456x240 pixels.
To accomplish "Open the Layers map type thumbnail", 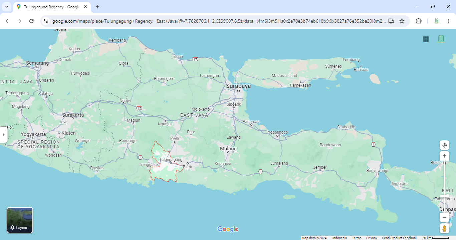I will pyautogui.click(x=20, y=220).
